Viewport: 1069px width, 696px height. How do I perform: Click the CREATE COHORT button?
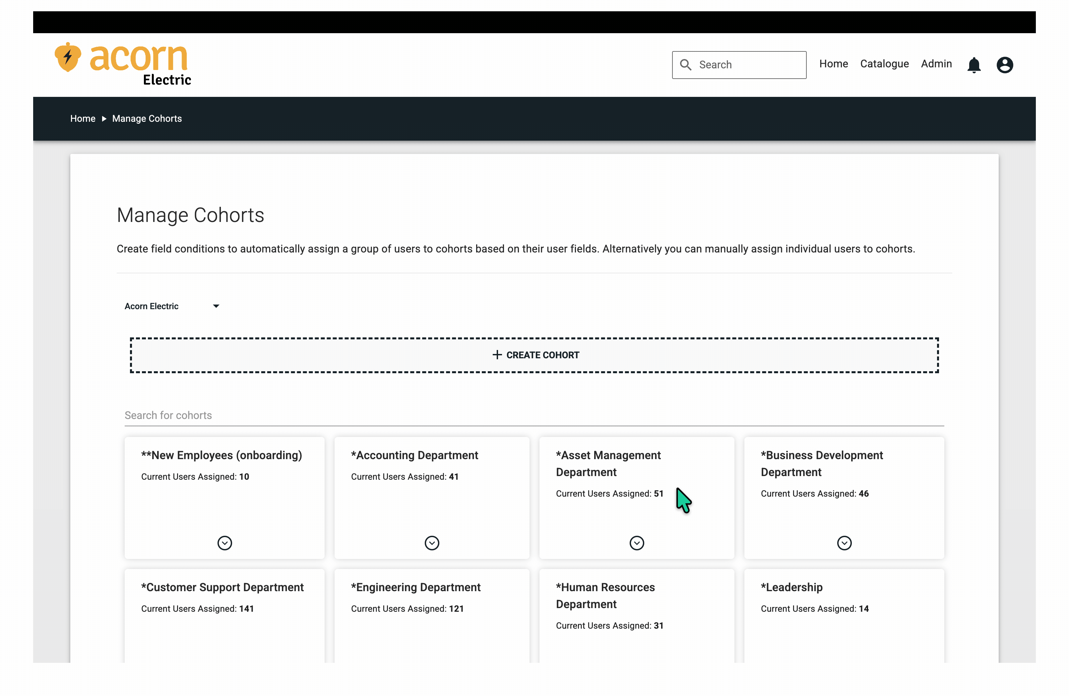coord(534,355)
